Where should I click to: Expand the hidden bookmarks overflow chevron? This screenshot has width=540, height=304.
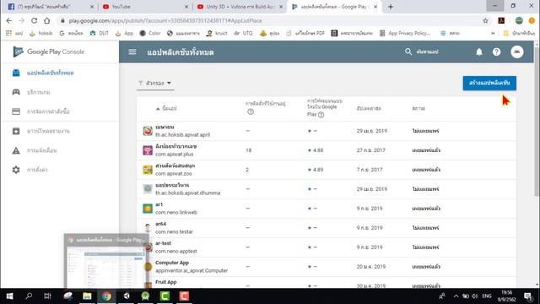[493, 34]
